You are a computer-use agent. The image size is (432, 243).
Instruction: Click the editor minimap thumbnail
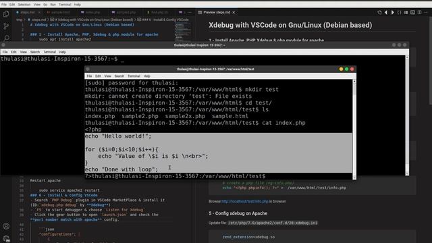click(182, 32)
